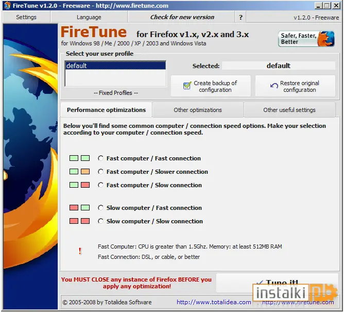Click the backup checkmark icon

187,86
